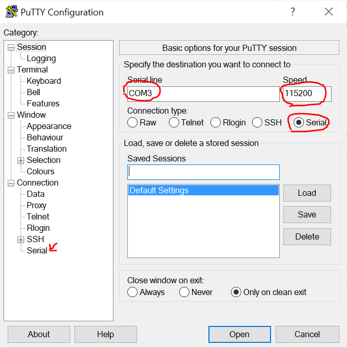Select the Keyboard category under Terminal
Screen dimensions: 347x348
click(44, 81)
